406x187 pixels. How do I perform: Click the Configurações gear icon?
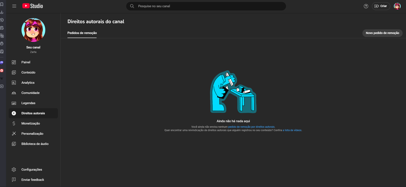pyautogui.click(x=14, y=170)
